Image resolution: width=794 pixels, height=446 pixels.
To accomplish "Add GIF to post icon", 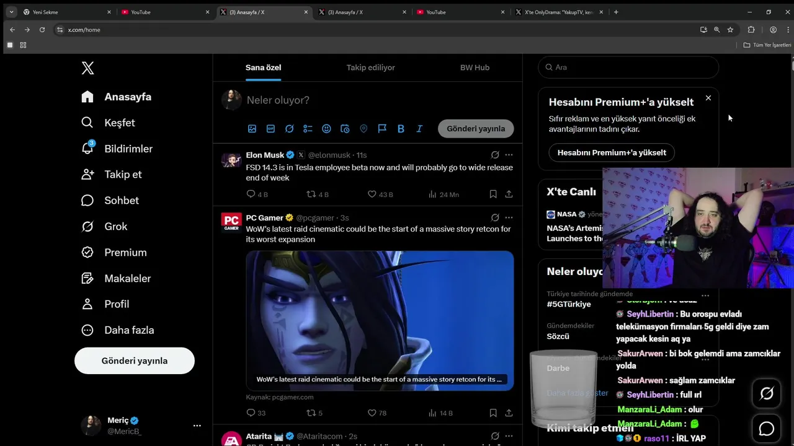I will coord(270,129).
